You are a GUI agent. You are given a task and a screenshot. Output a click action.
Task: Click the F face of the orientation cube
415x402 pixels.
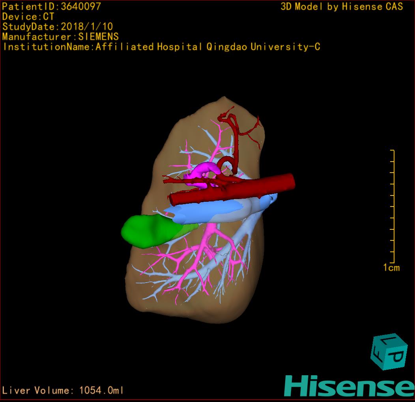click(378, 354)
